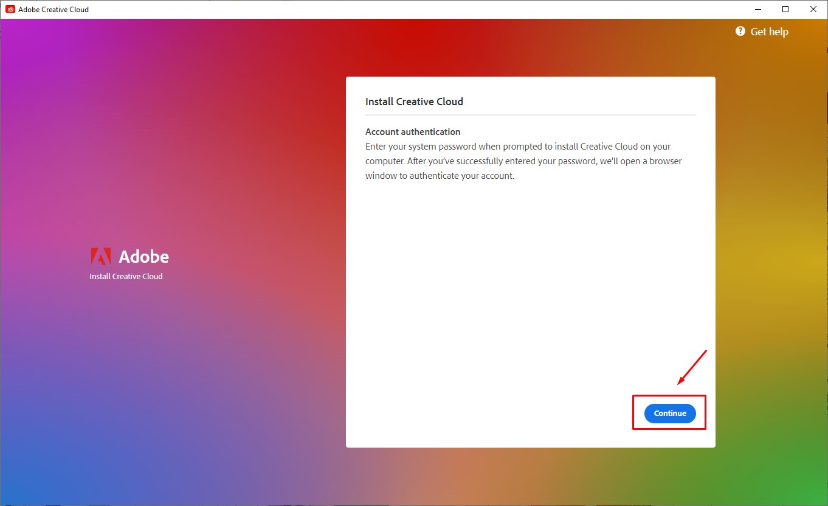Click the Creative Cloud icon in title bar
The width and height of the screenshot is (828, 506).
(10, 9)
